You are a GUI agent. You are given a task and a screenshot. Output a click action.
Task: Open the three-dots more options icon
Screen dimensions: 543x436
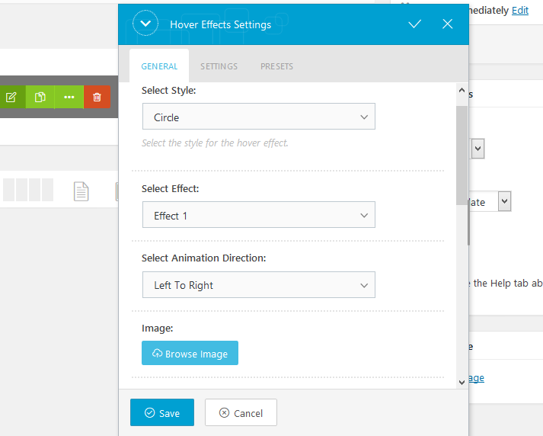coord(69,97)
